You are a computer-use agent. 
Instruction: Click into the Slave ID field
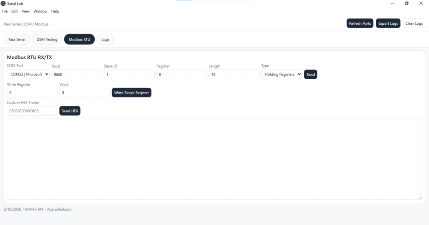(129, 74)
